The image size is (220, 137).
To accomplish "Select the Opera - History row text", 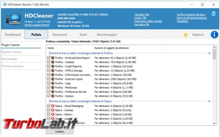I will [64, 114].
